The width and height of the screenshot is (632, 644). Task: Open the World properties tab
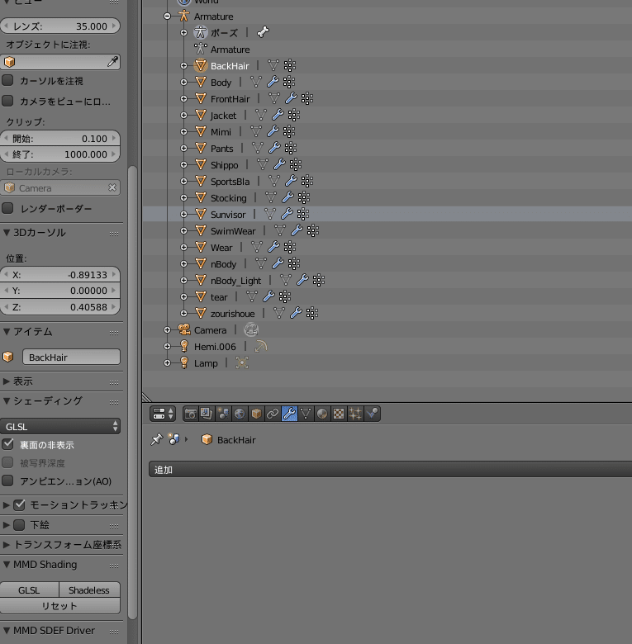(240, 414)
